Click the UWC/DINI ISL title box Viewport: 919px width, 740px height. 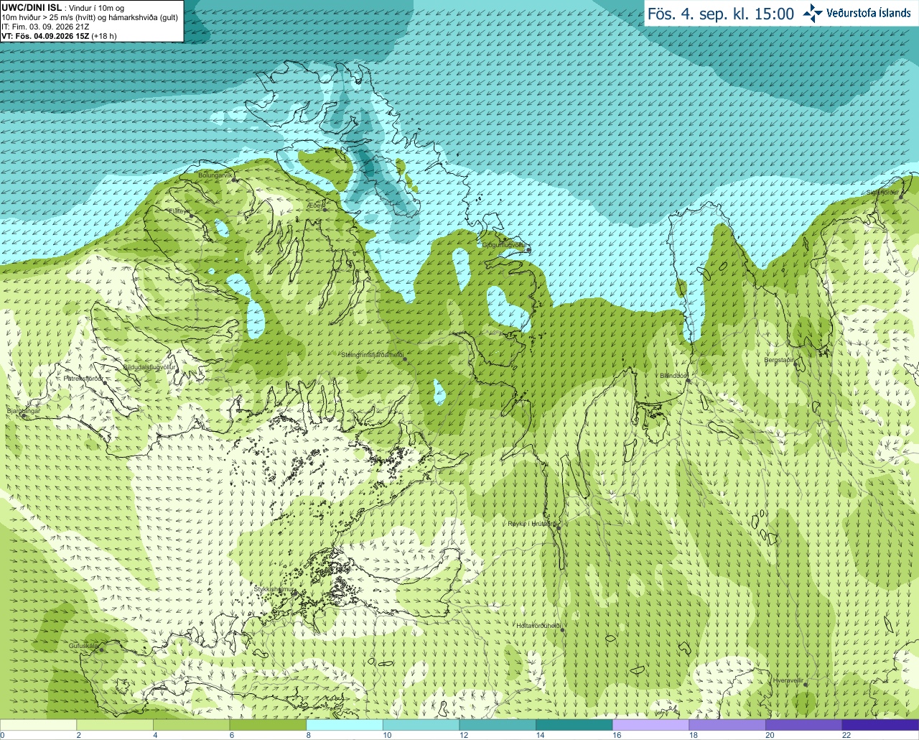pos(91,21)
